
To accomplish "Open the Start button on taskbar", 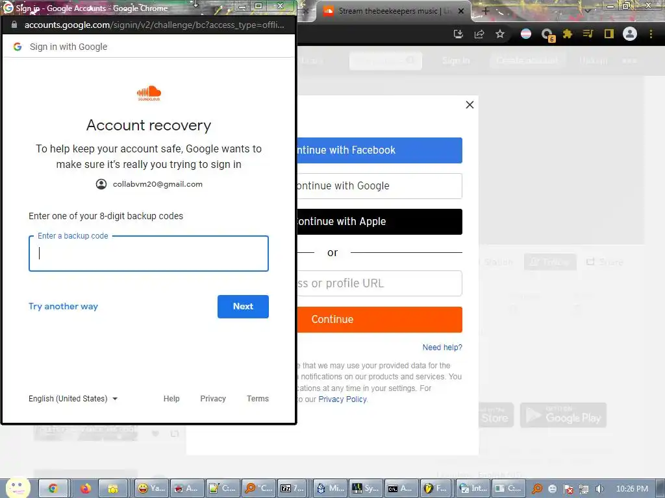I will point(18,488).
